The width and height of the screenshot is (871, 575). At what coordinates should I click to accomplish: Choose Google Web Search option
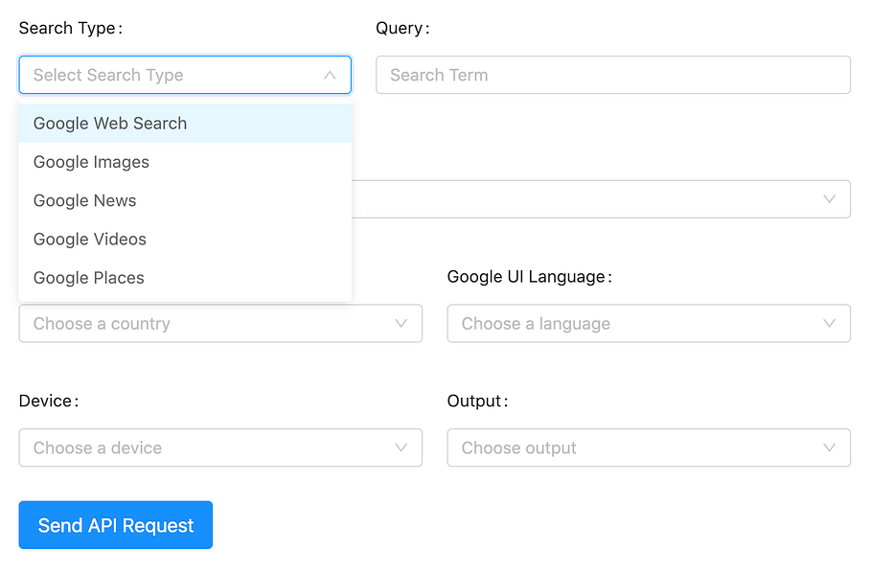(x=185, y=124)
